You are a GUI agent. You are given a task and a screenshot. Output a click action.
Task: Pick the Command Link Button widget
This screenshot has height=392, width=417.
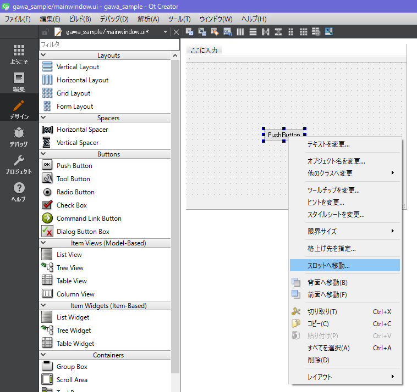(x=89, y=219)
